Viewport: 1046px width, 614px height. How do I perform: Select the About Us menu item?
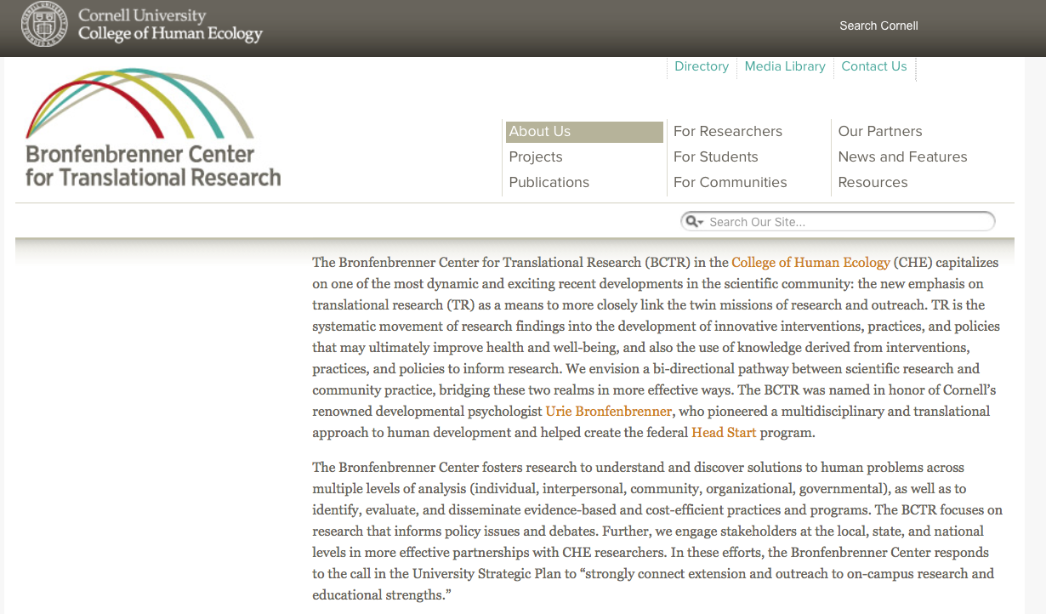click(540, 132)
